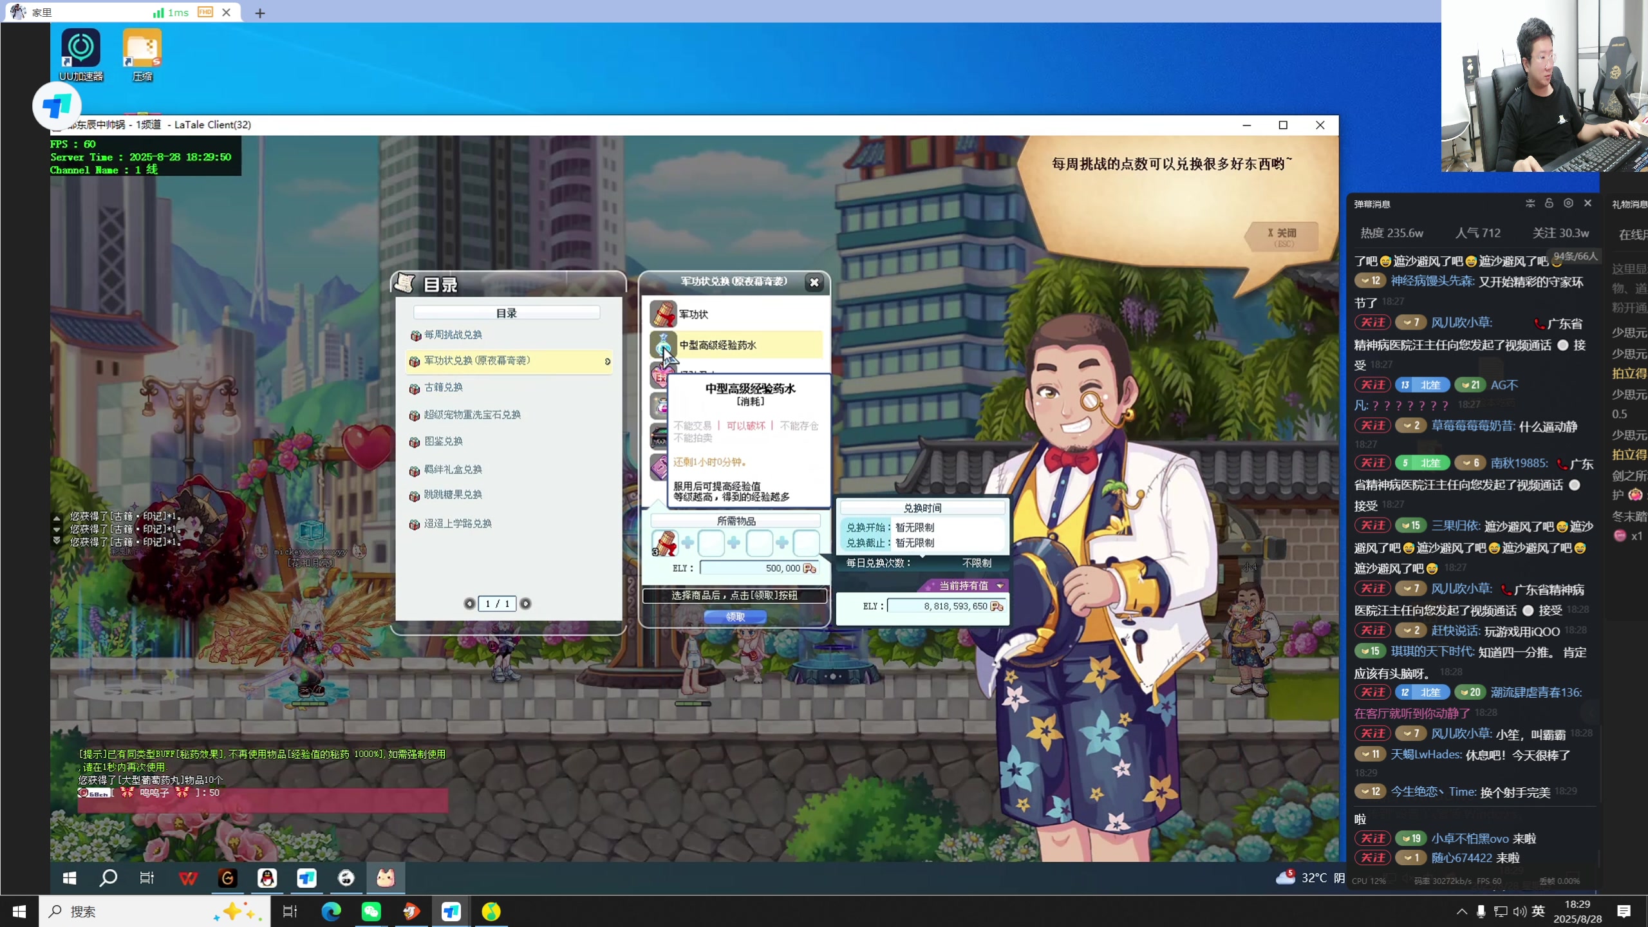
Task: Open the ToDesk icon on outer taskbar
Action: point(451,912)
